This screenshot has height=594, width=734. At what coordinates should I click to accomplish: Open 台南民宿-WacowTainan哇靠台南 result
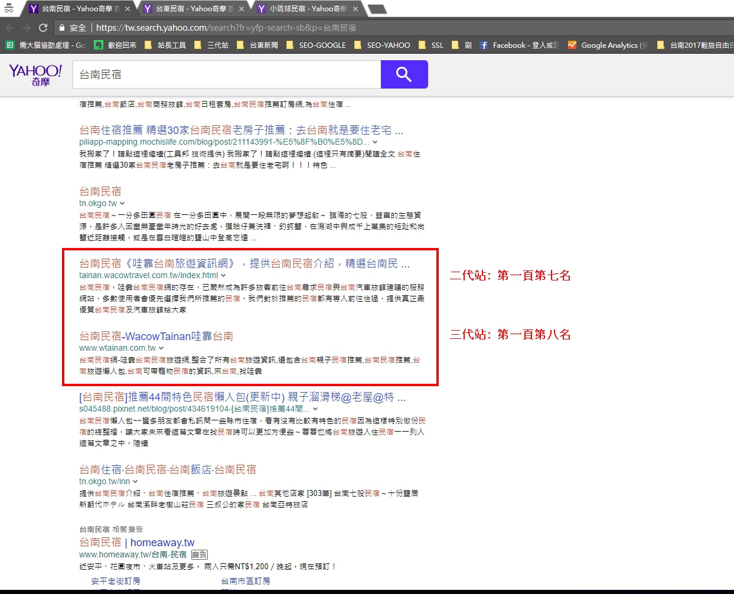point(156,336)
